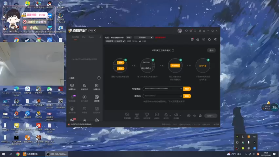Viewport: 279px width, 157px height.
Task: Click the funnel icon in the title bar
Action: [200, 31]
